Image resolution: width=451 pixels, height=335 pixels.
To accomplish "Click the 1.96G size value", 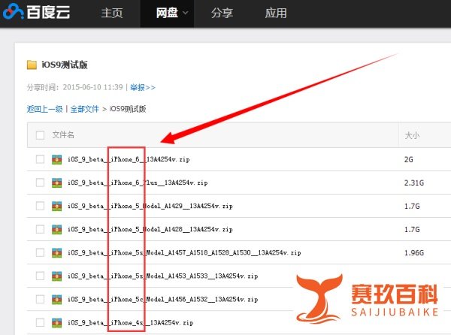I will 414,253.
